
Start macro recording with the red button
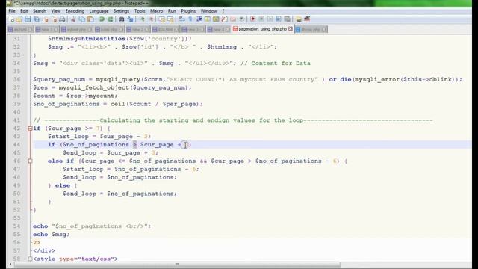click(x=252, y=19)
